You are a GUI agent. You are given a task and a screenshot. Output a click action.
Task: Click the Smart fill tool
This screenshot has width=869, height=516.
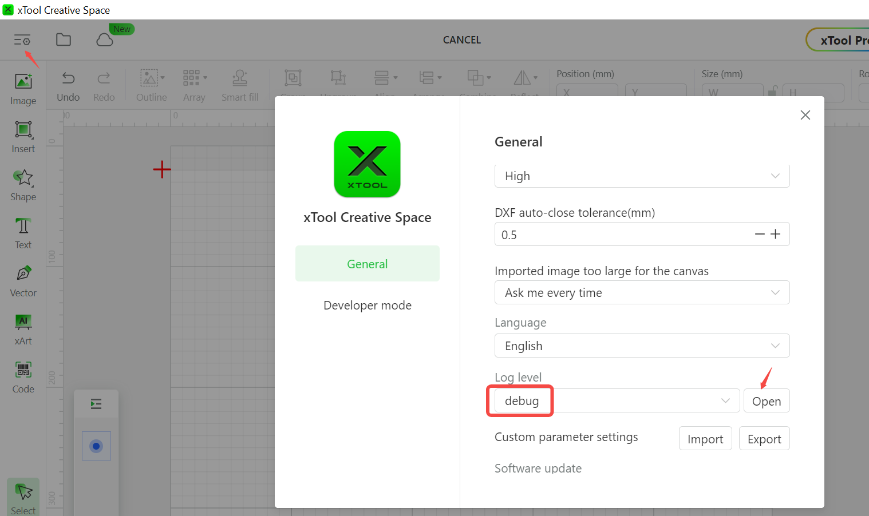pos(240,86)
